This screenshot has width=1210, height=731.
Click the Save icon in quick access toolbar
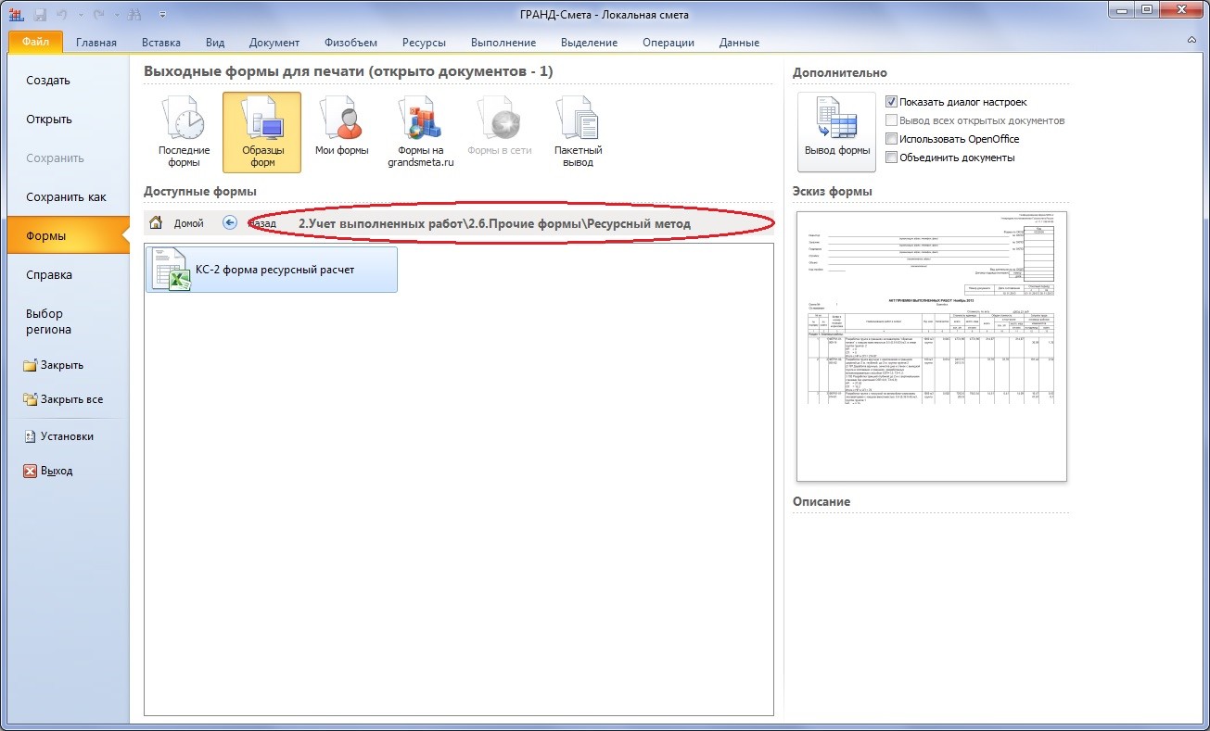[40, 15]
